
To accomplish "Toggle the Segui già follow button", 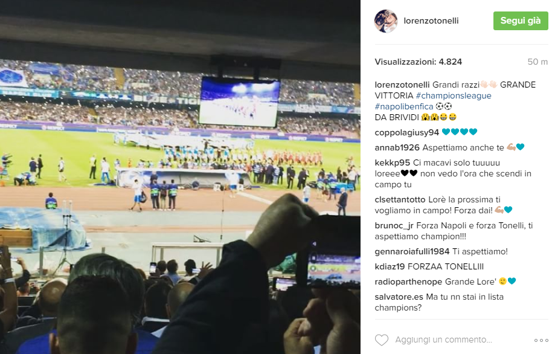I will pyautogui.click(x=521, y=21).
